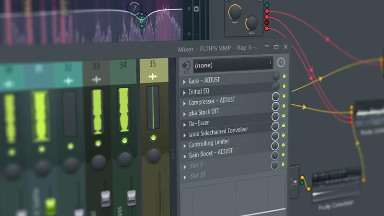This screenshot has width=384, height=216.
Task: Click the pan knob on track 35
Action: tap(154, 156)
